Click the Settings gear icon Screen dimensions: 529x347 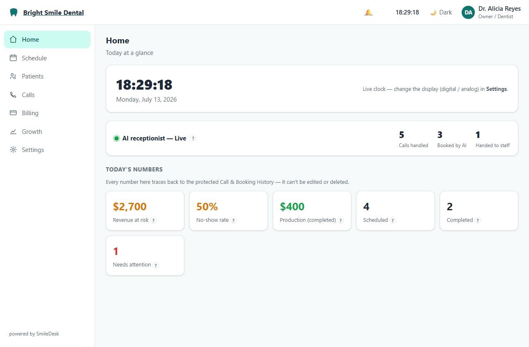click(13, 150)
